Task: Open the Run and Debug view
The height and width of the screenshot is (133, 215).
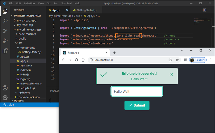Action: click(5, 41)
